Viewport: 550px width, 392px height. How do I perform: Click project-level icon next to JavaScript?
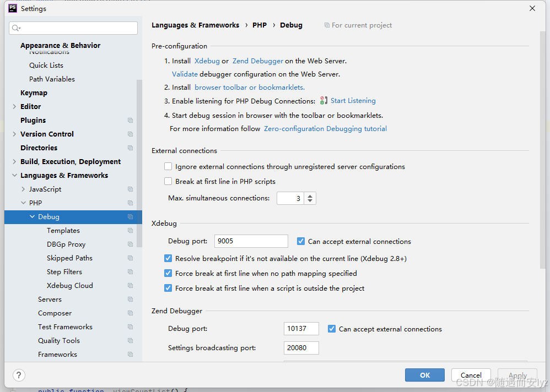coord(131,189)
